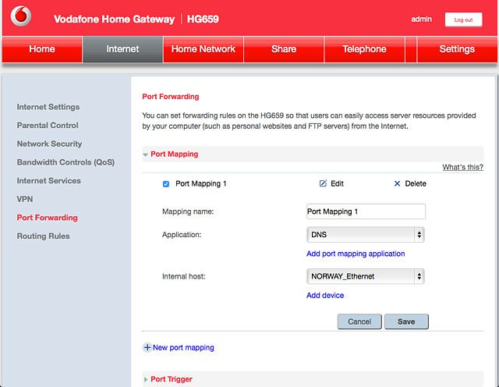Go to the Home tab
The height and width of the screenshot is (387, 499).
pos(42,49)
